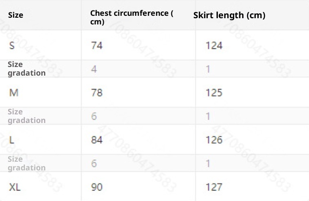Select skirt length 124 cell
The width and height of the screenshot is (309, 201).
[x=214, y=45]
